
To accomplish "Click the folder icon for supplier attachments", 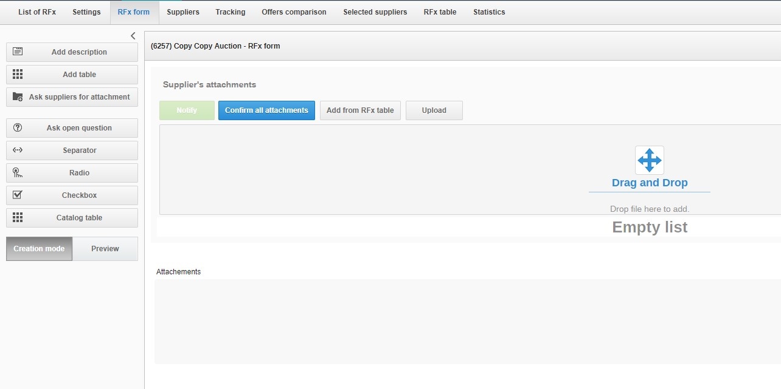I will (x=18, y=97).
